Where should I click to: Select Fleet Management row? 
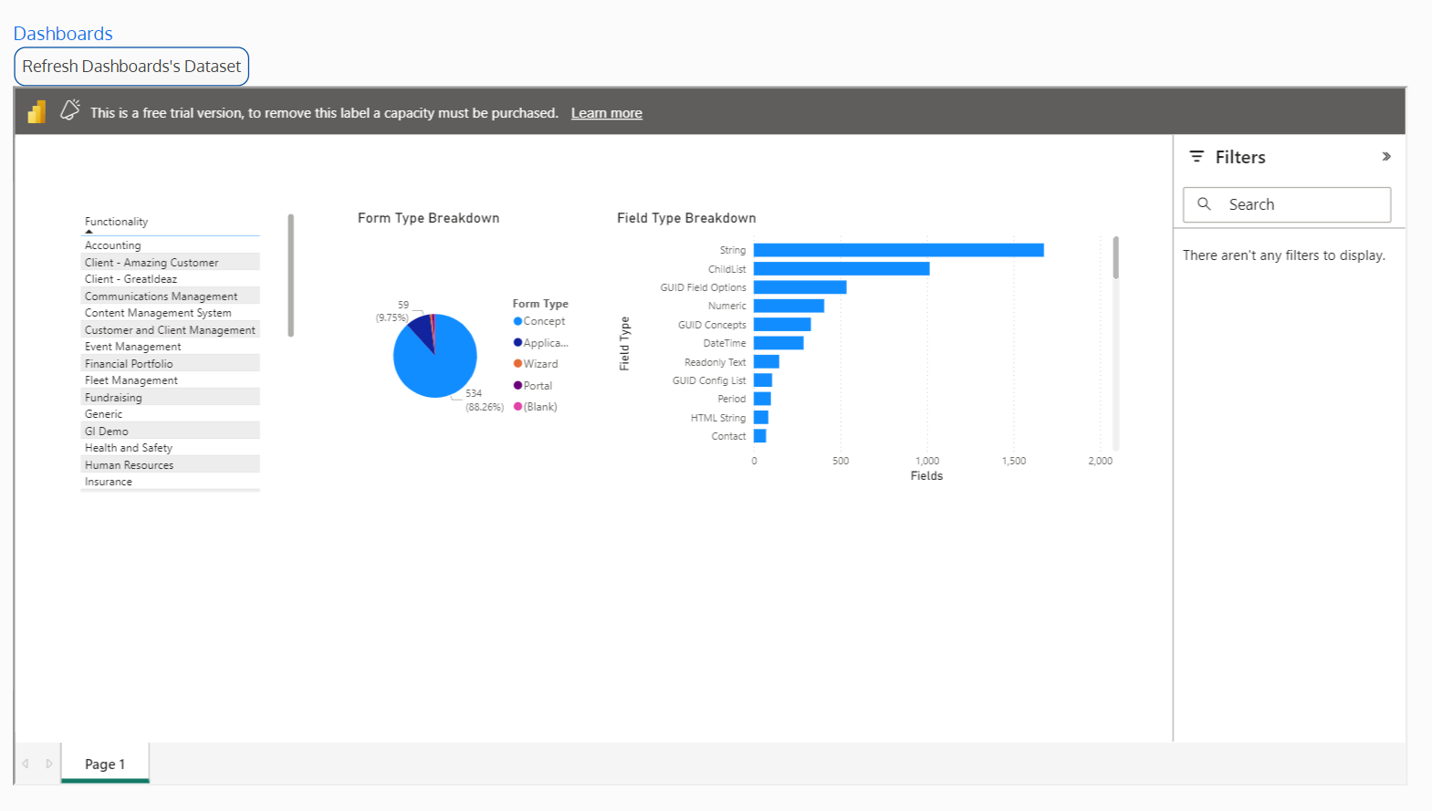point(171,380)
